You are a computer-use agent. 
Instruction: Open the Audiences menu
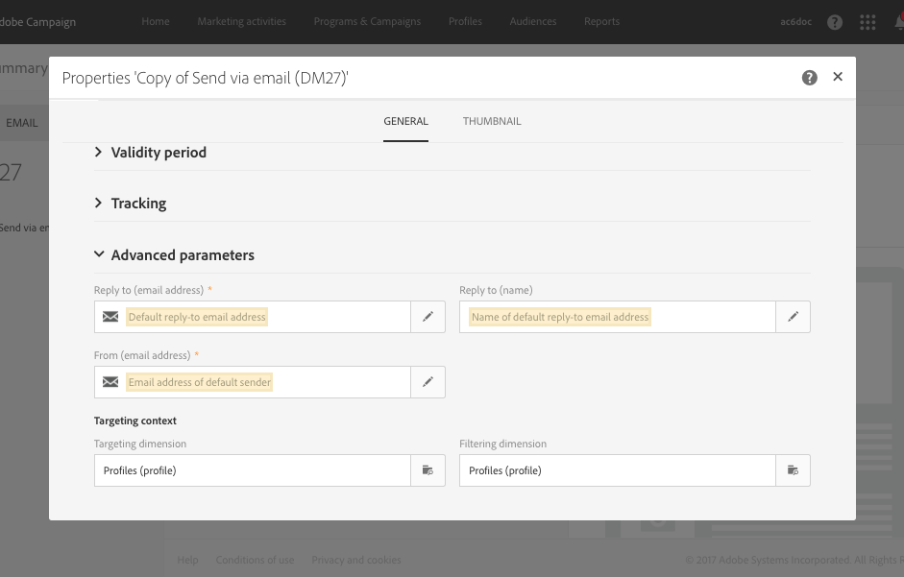point(533,22)
